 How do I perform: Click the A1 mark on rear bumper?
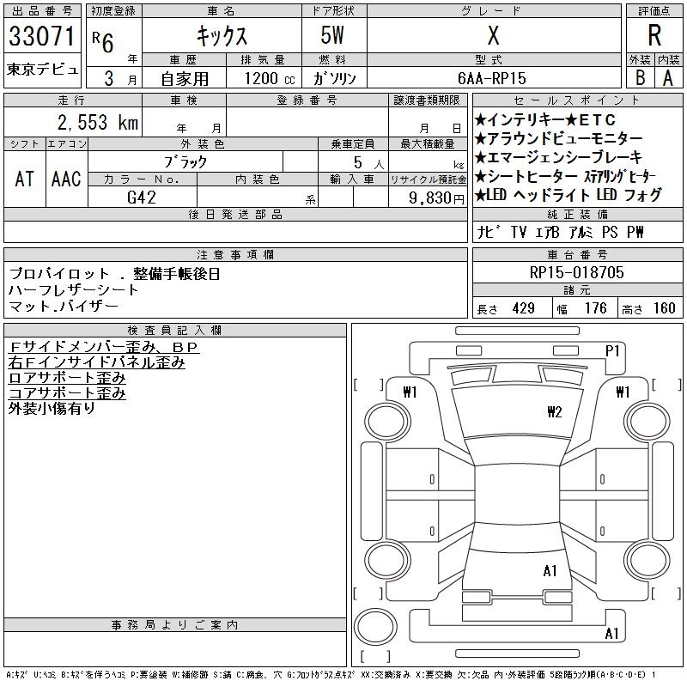(x=611, y=633)
